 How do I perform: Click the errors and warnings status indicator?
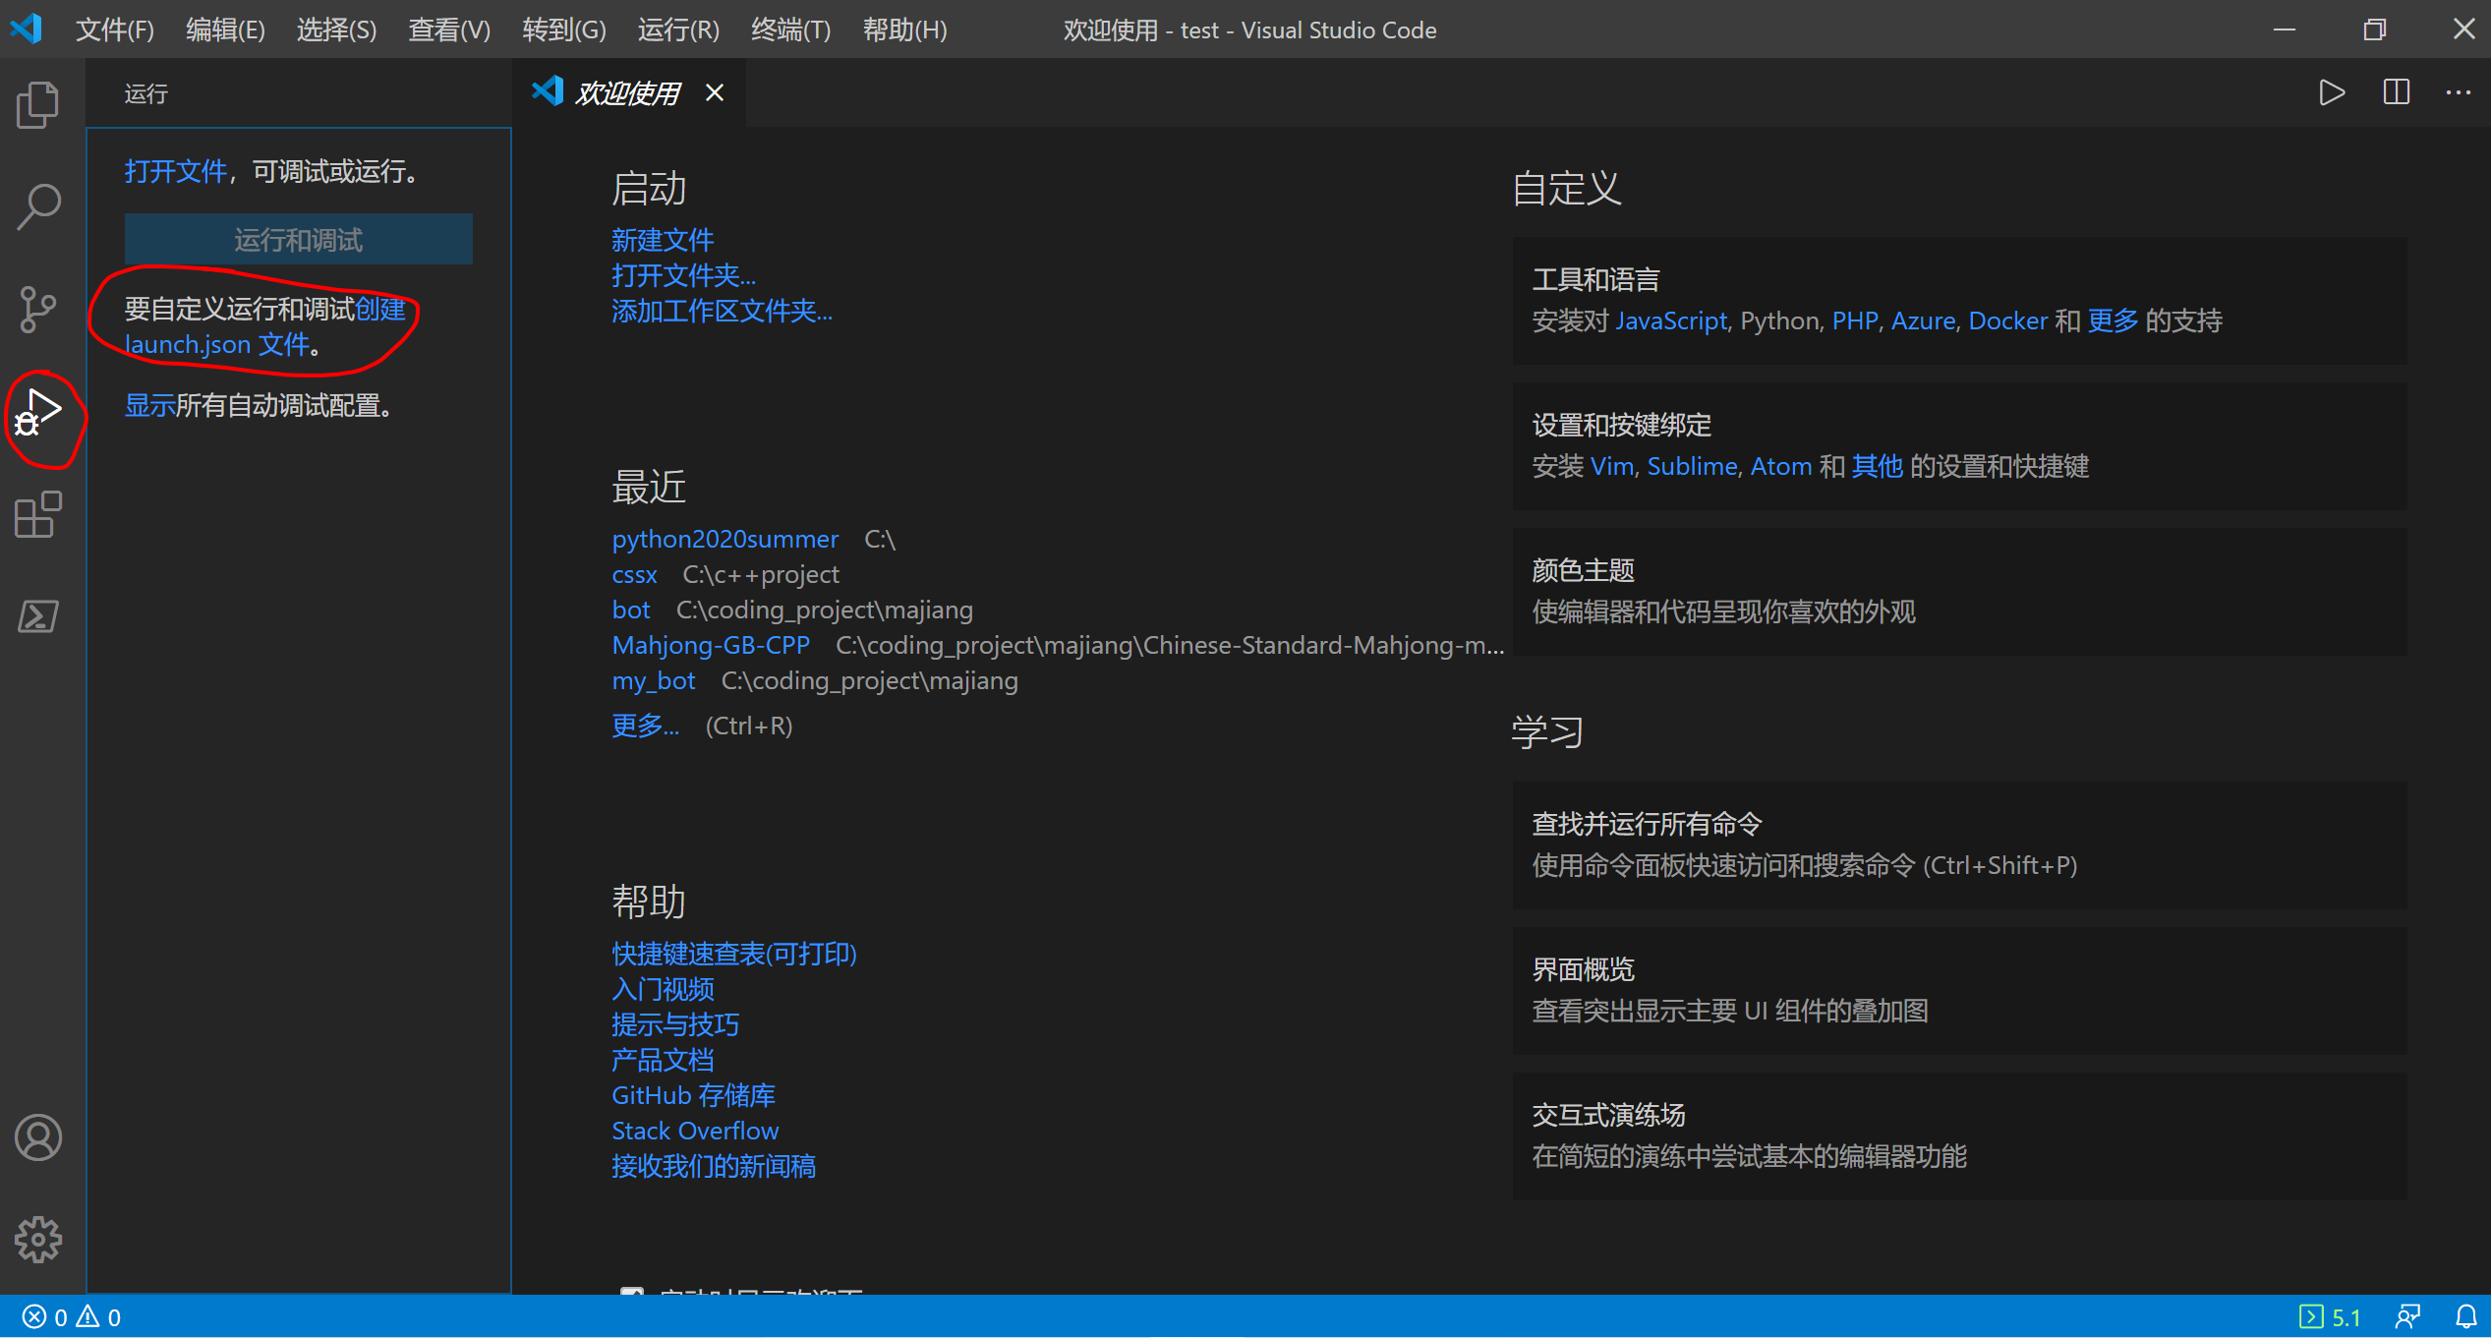[x=72, y=1316]
